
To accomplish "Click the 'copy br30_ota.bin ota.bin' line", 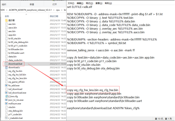I will (84, 65).
